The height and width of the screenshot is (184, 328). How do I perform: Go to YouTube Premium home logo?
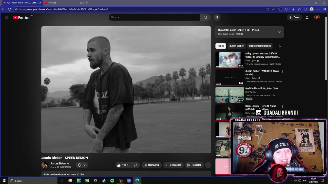coord(22,17)
